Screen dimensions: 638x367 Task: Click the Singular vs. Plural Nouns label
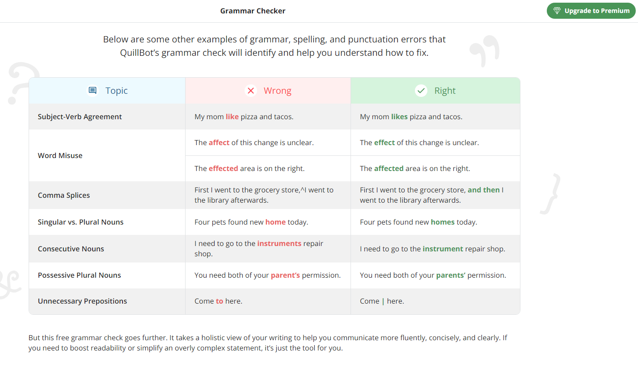pos(80,222)
